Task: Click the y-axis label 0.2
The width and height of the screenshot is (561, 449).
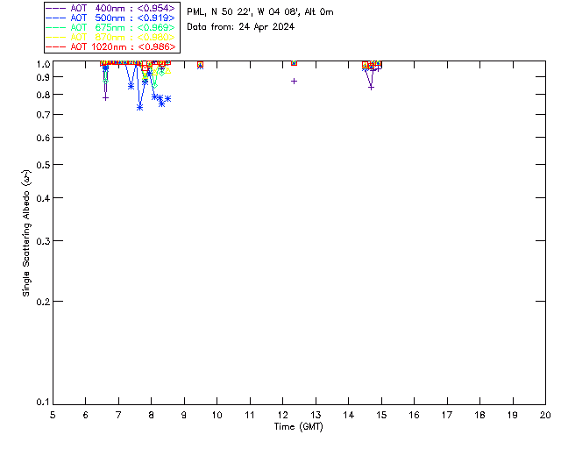Action: pos(43,302)
